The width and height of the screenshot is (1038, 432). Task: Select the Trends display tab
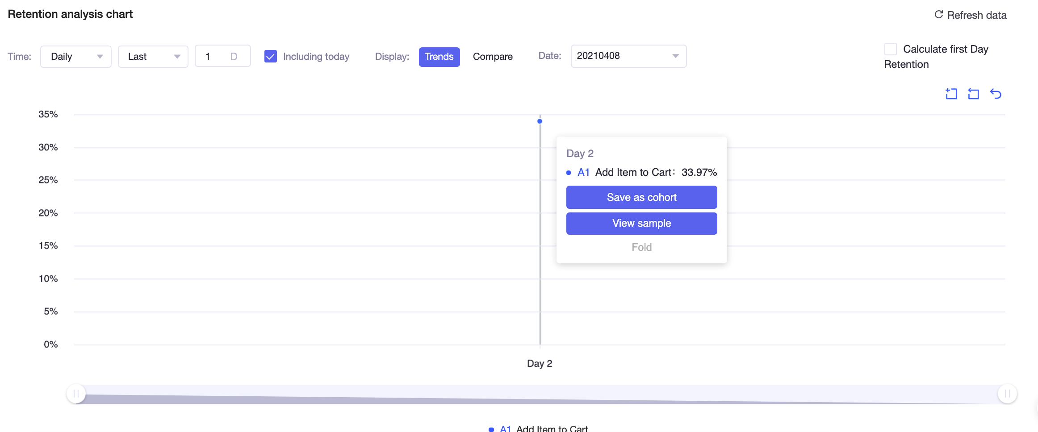(x=439, y=57)
